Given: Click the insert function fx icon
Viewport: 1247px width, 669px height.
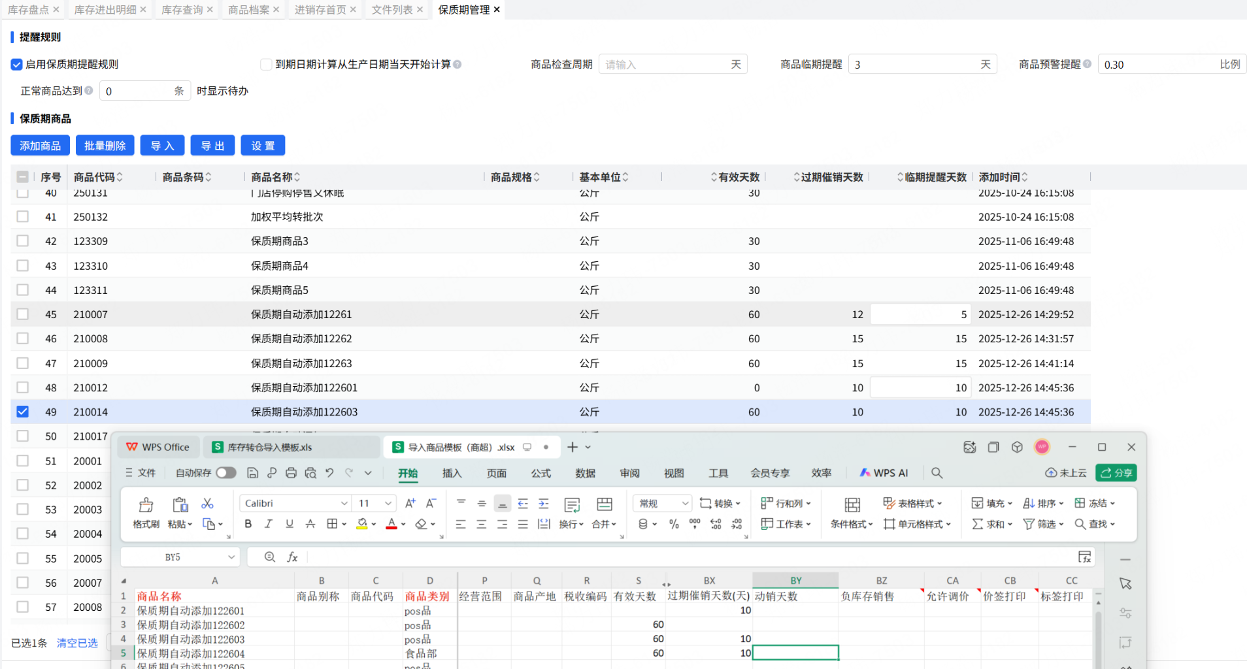Looking at the screenshot, I should point(292,557).
